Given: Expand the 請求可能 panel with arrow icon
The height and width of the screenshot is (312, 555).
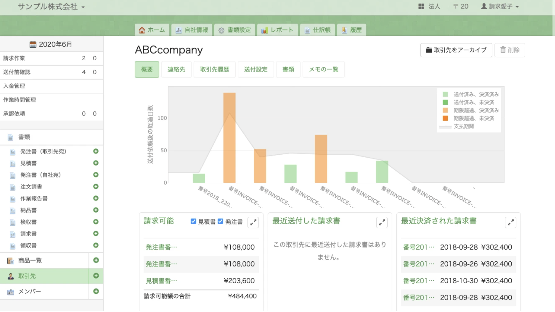Looking at the screenshot, I should [x=253, y=223].
